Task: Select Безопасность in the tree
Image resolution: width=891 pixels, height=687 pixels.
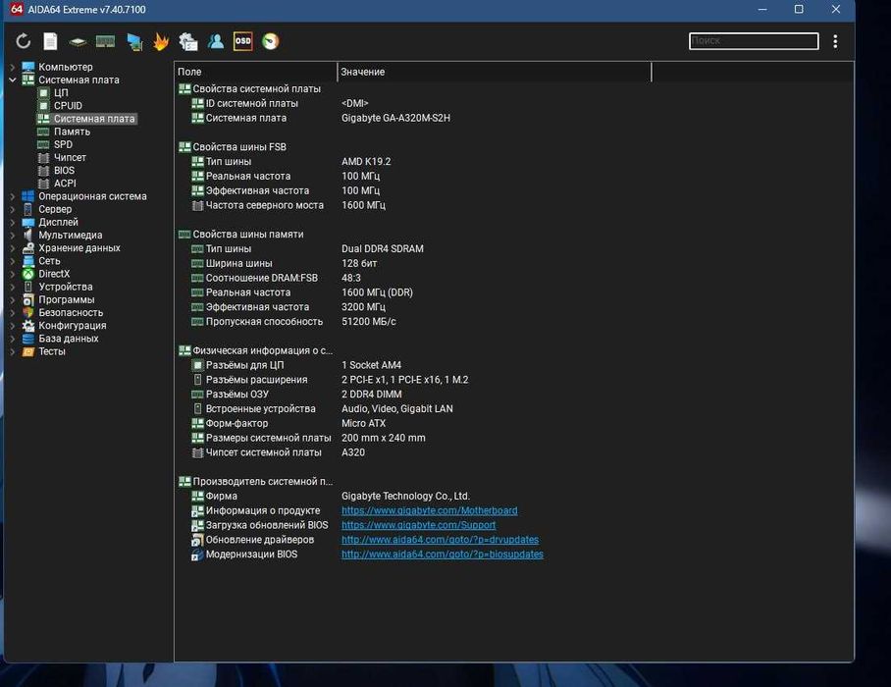Action: click(x=71, y=312)
